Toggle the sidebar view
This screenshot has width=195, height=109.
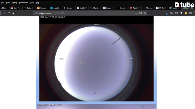coord(176,13)
